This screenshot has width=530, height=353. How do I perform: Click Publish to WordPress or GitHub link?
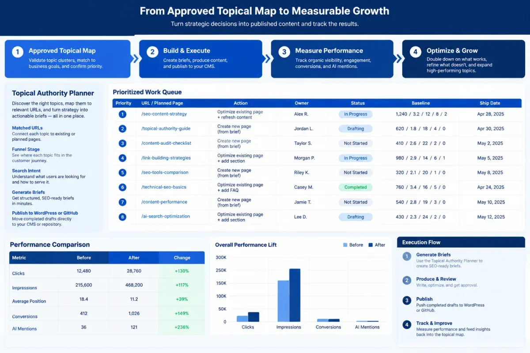point(45,213)
